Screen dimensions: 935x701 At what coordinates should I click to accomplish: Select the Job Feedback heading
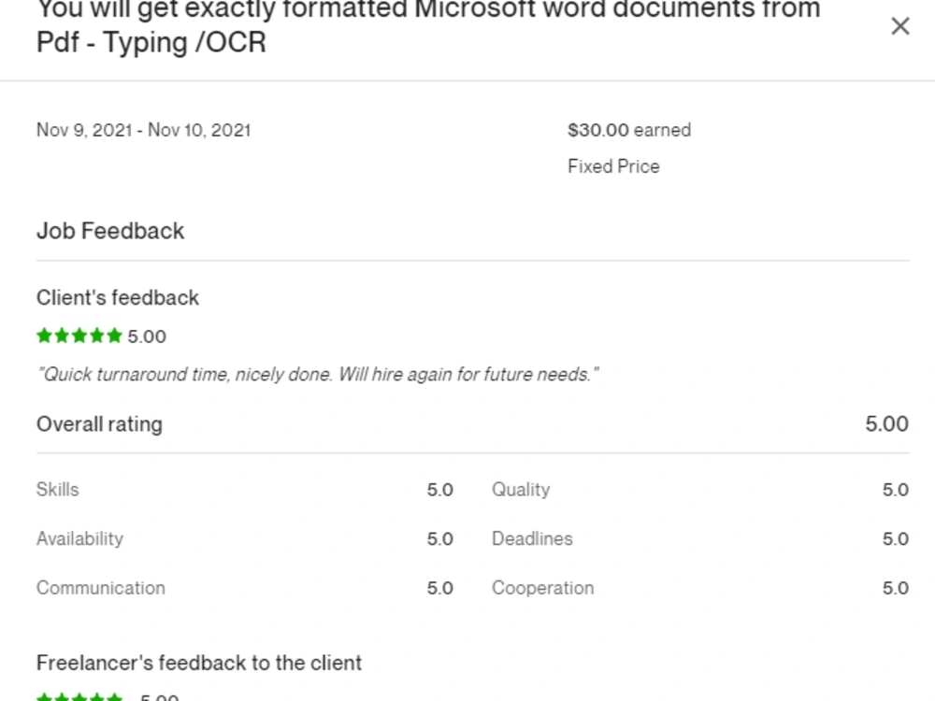click(109, 231)
